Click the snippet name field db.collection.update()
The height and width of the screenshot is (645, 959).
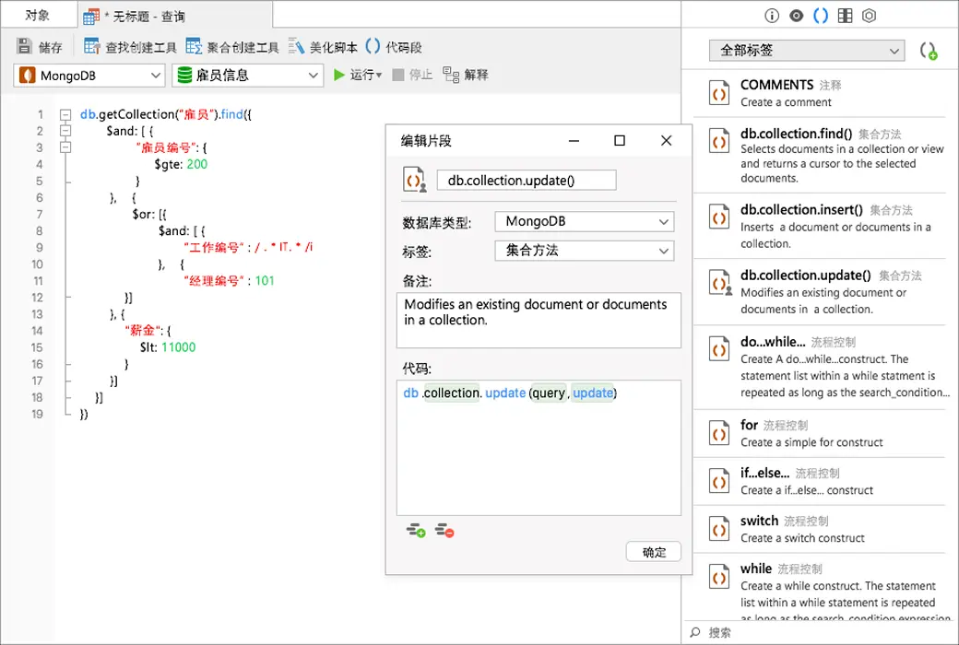click(527, 181)
